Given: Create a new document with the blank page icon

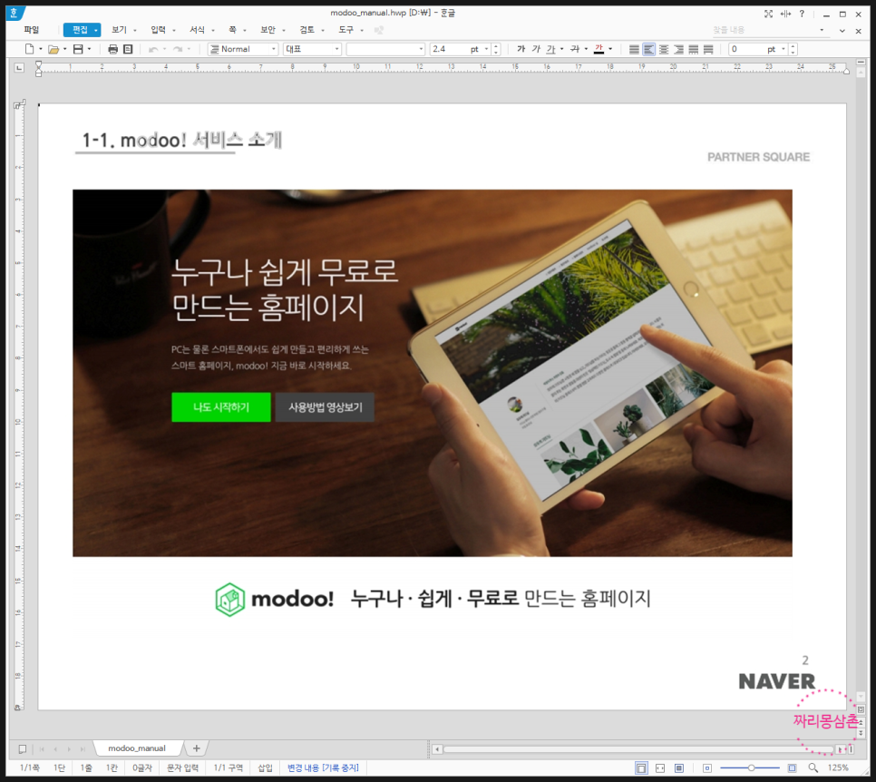Looking at the screenshot, I should pyautogui.click(x=30, y=49).
